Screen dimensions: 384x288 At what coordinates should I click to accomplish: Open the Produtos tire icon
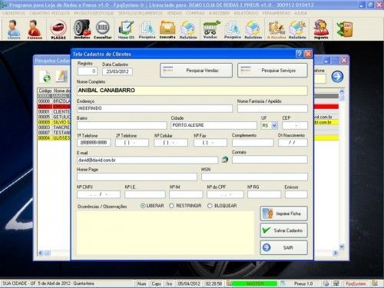pyautogui.click(x=82, y=29)
